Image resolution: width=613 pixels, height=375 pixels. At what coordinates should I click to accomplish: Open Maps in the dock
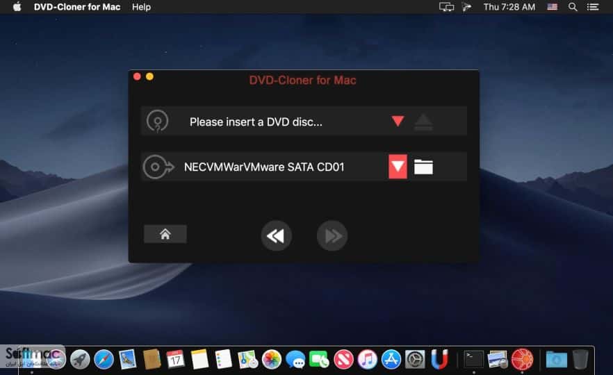[247, 359]
